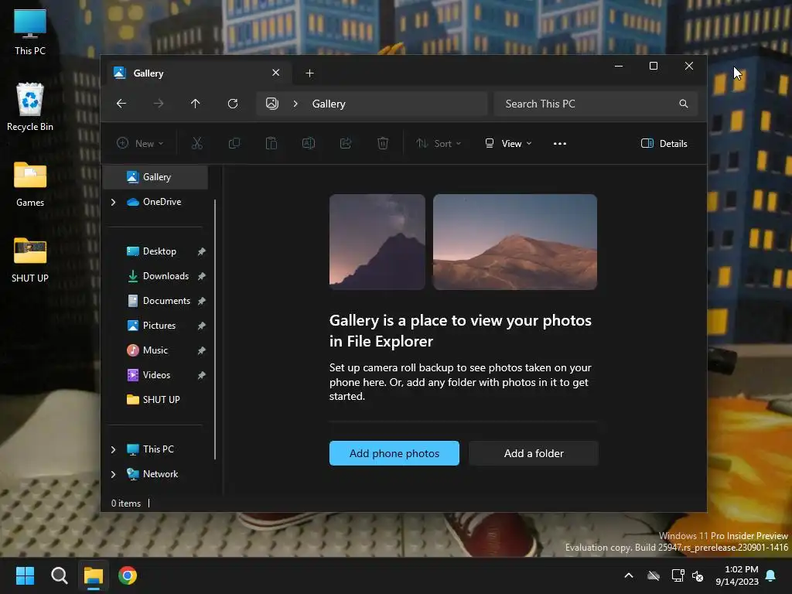Click the forward navigation arrow
The width and height of the screenshot is (792, 594).
pyautogui.click(x=159, y=104)
